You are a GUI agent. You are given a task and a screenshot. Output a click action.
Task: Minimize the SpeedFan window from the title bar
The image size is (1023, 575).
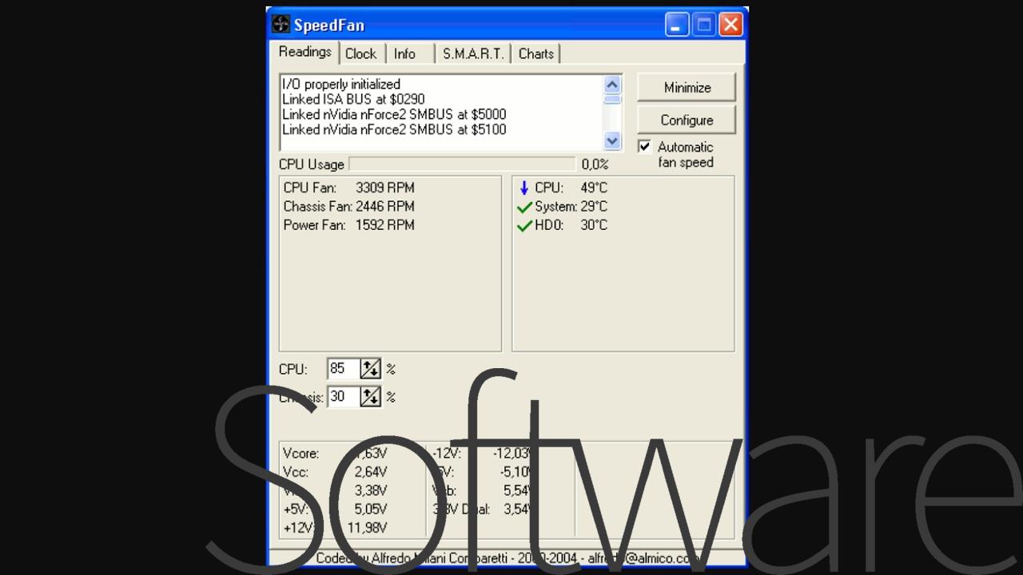pos(676,24)
